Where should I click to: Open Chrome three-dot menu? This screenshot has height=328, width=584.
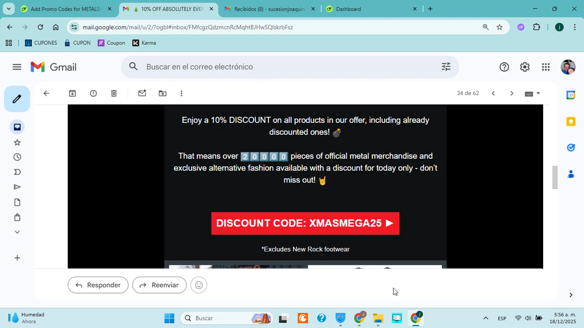click(x=575, y=27)
